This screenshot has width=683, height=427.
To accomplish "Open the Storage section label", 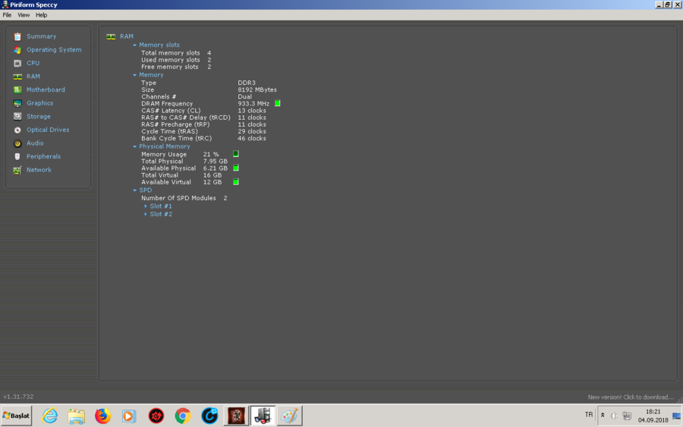I will coord(39,116).
